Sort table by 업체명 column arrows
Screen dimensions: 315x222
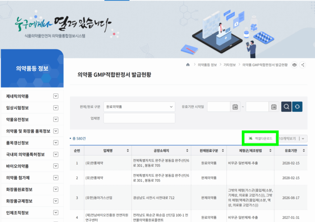(128, 151)
